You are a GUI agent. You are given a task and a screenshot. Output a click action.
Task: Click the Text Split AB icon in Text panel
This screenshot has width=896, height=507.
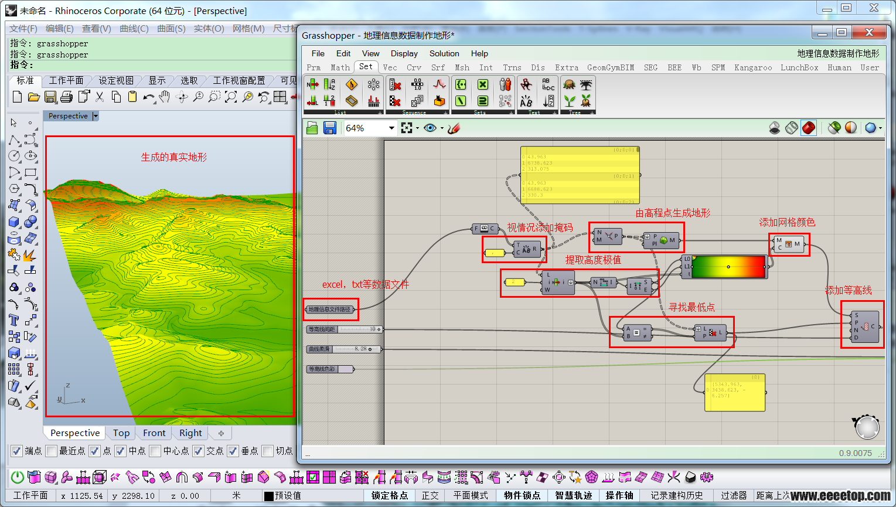pyautogui.click(x=526, y=101)
